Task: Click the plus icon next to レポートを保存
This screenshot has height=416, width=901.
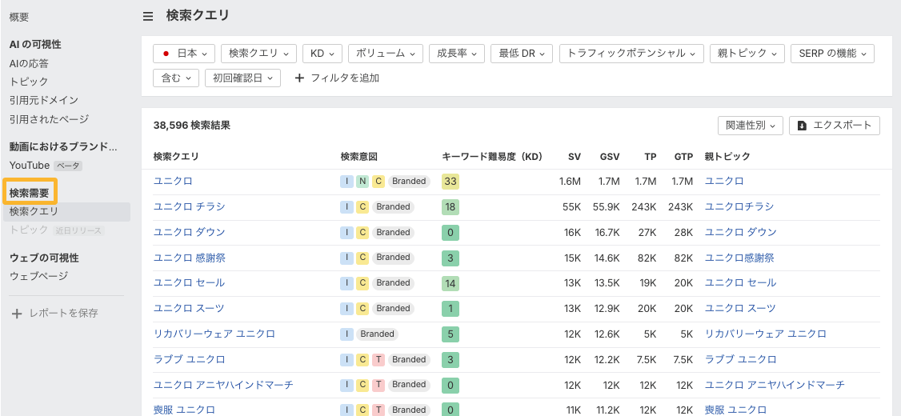Action: [17, 314]
